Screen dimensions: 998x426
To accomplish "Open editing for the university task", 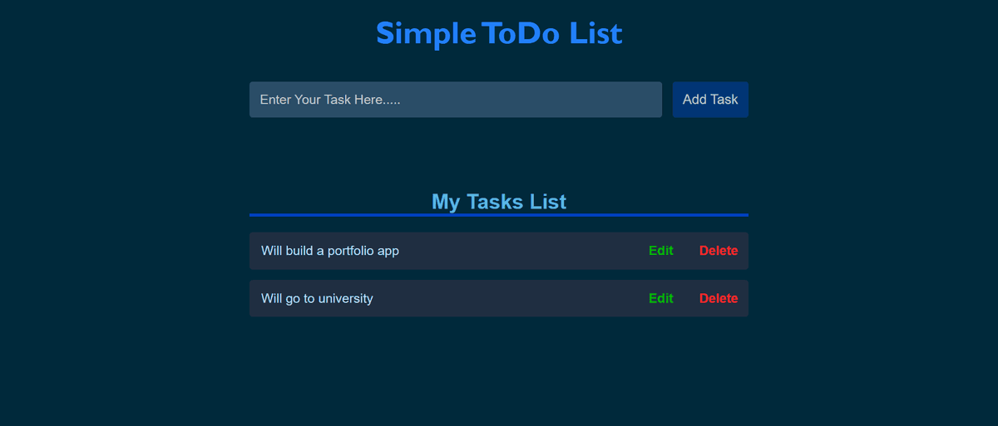I will 661,298.
